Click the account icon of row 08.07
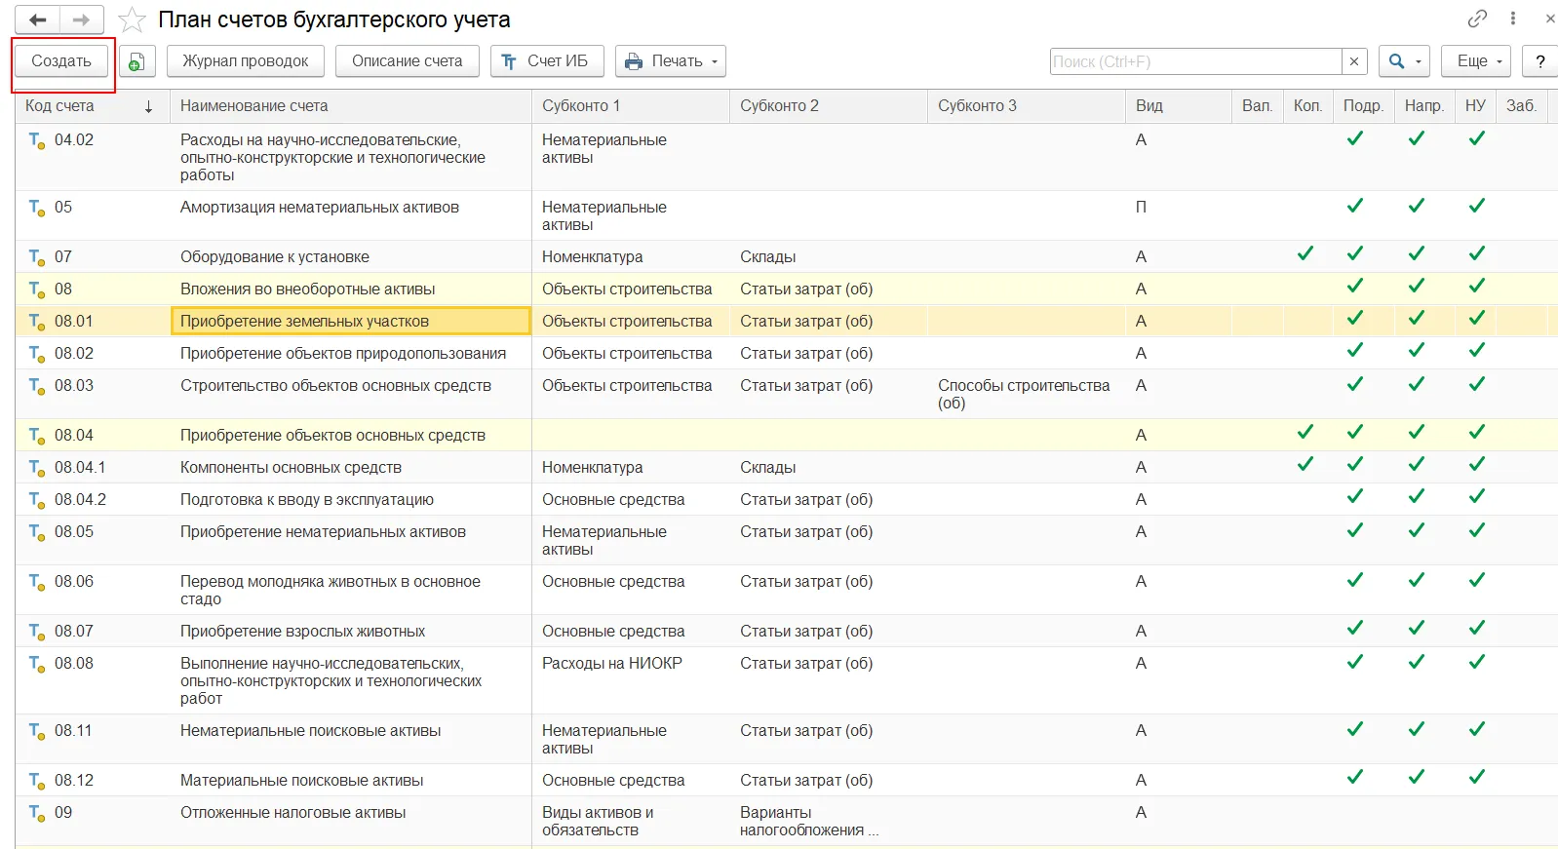Screen dimensions: 1558x849 pyautogui.click(x=37, y=632)
